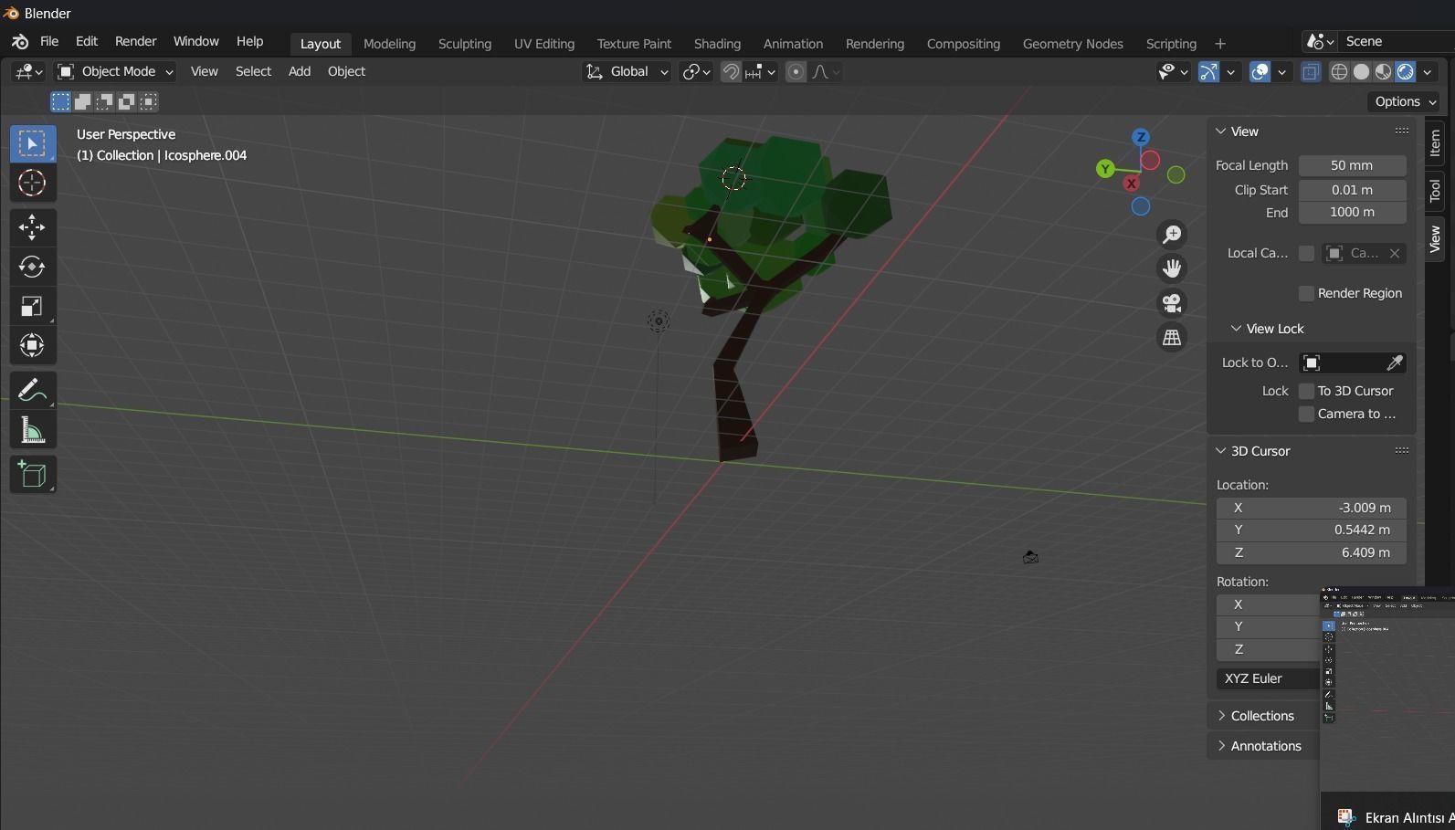
Task: Select the Add Cube tool
Action: [x=33, y=475]
